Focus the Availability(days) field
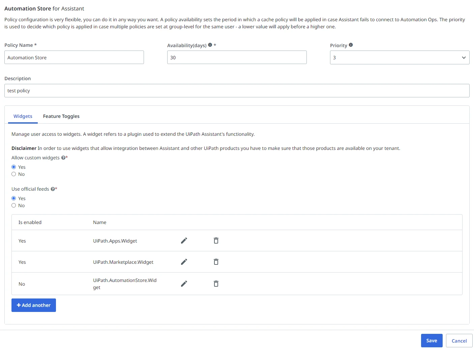474x349 pixels. pos(237,57)
